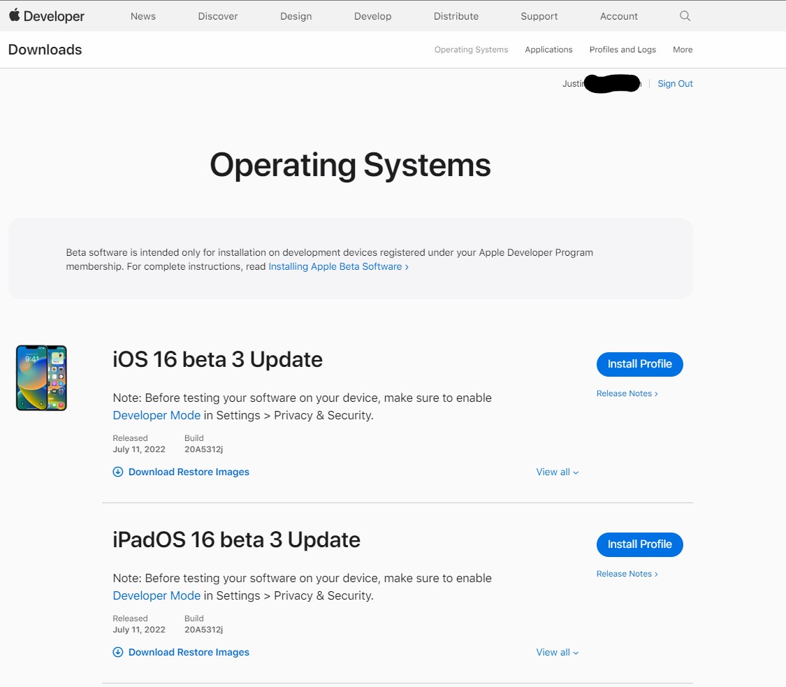Click download arrow icon under iOS 16

117,472
